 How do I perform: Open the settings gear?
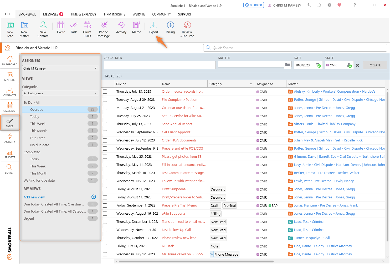pyautogui.click(x=329, y=5)
